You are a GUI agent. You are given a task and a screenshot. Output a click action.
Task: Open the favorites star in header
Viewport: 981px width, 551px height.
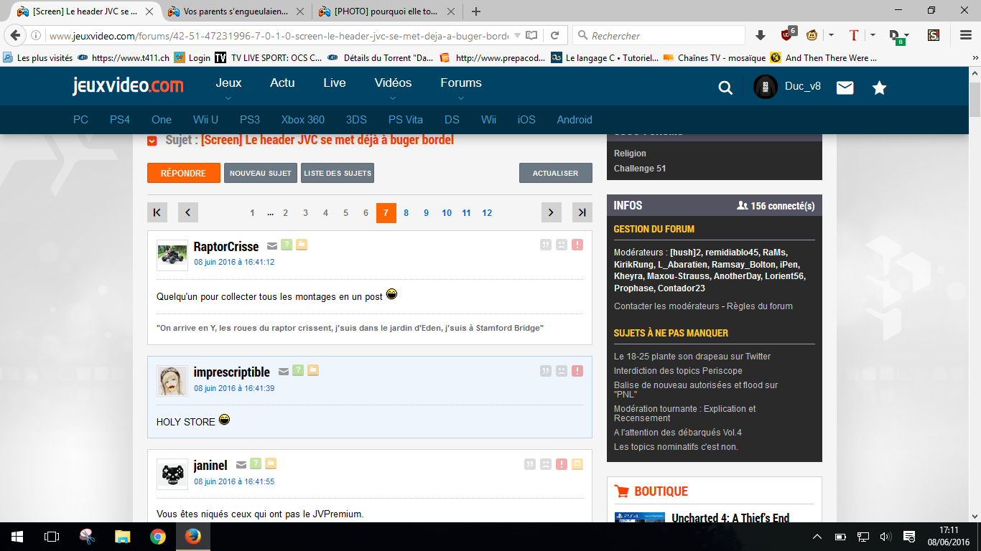(x=880, y=88)
